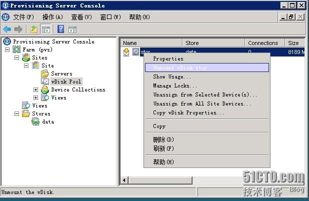Screen dimensions: 309x201
Task: Collapse the Site node
Action: click(26, 65)
